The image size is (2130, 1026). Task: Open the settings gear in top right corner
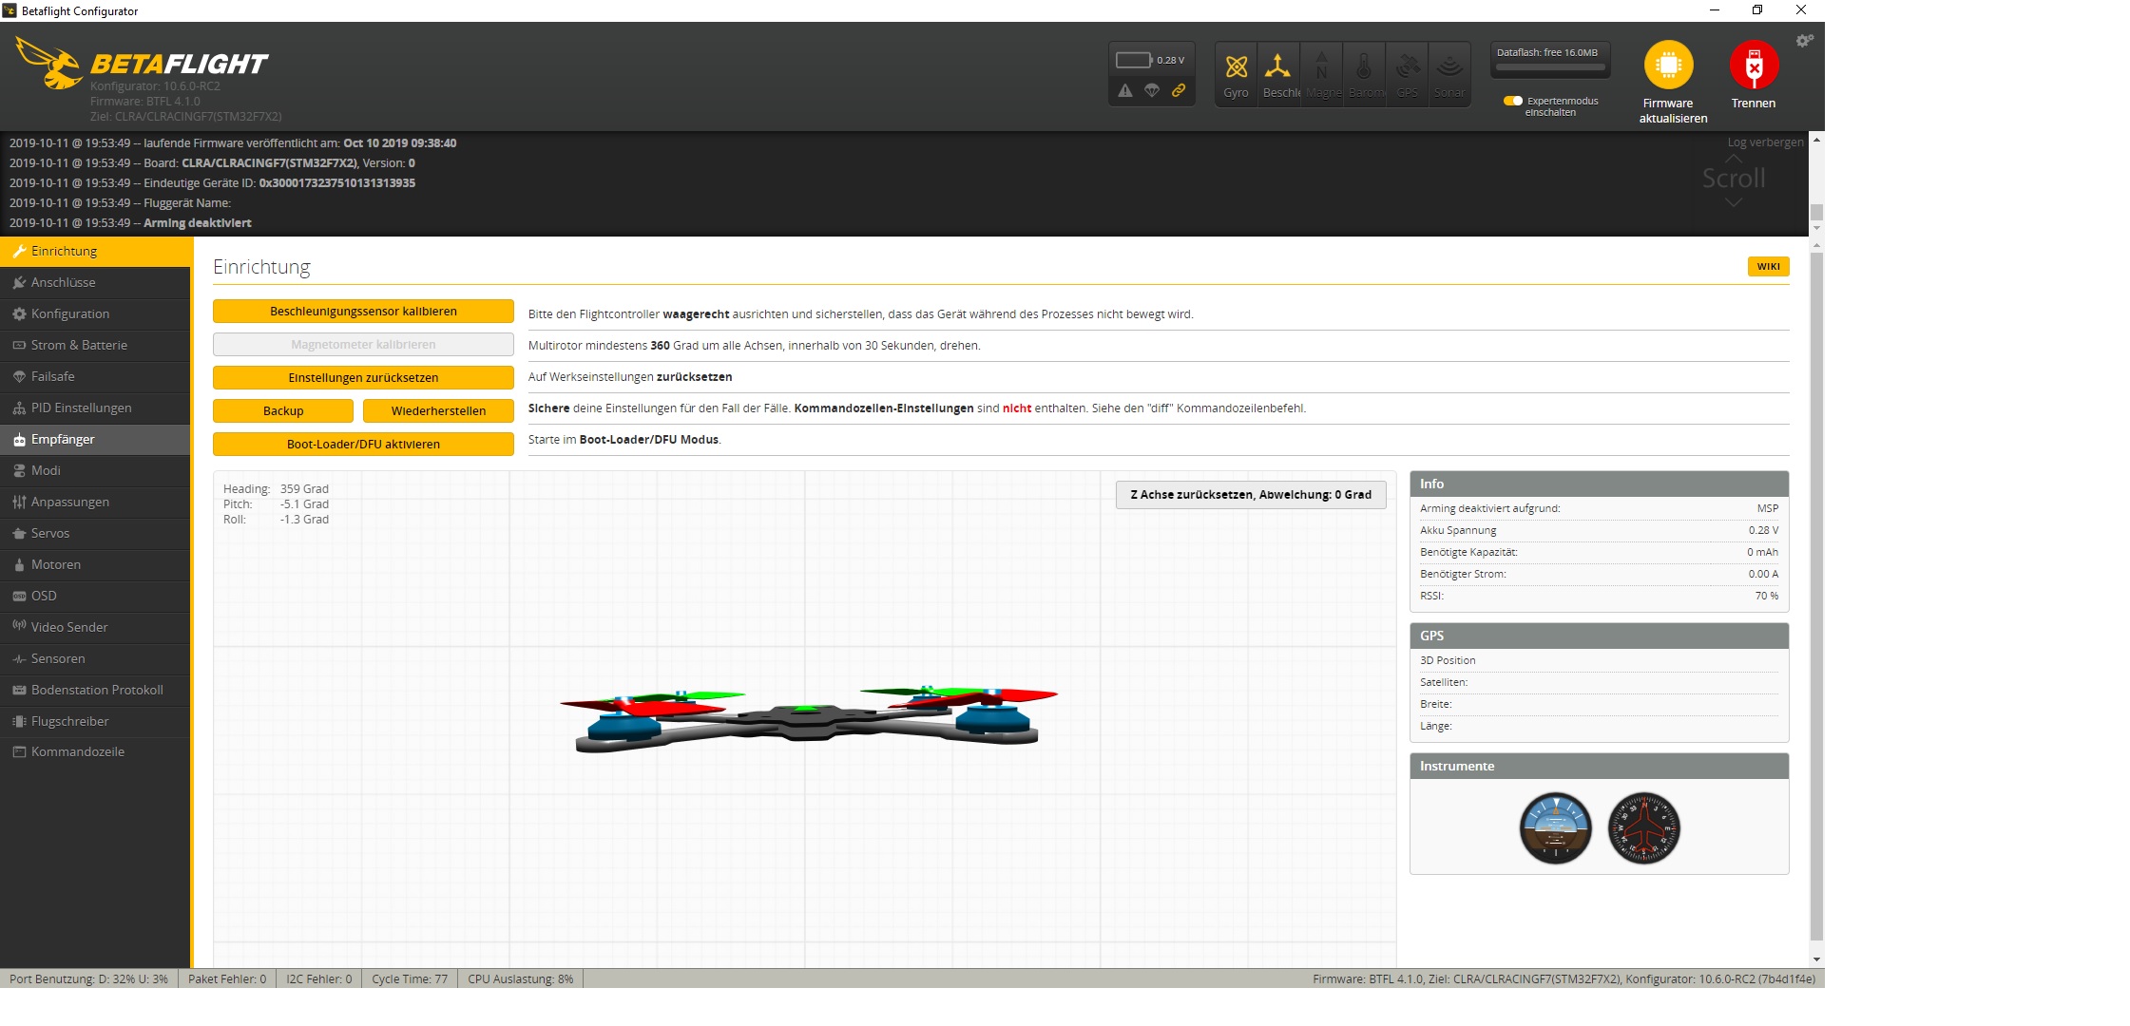coord(1804,40)
